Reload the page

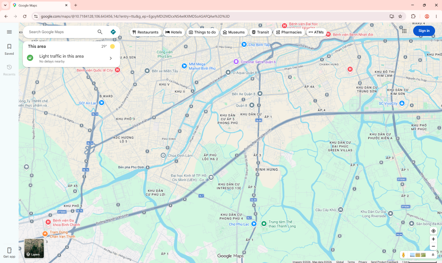tap(25, 16)
